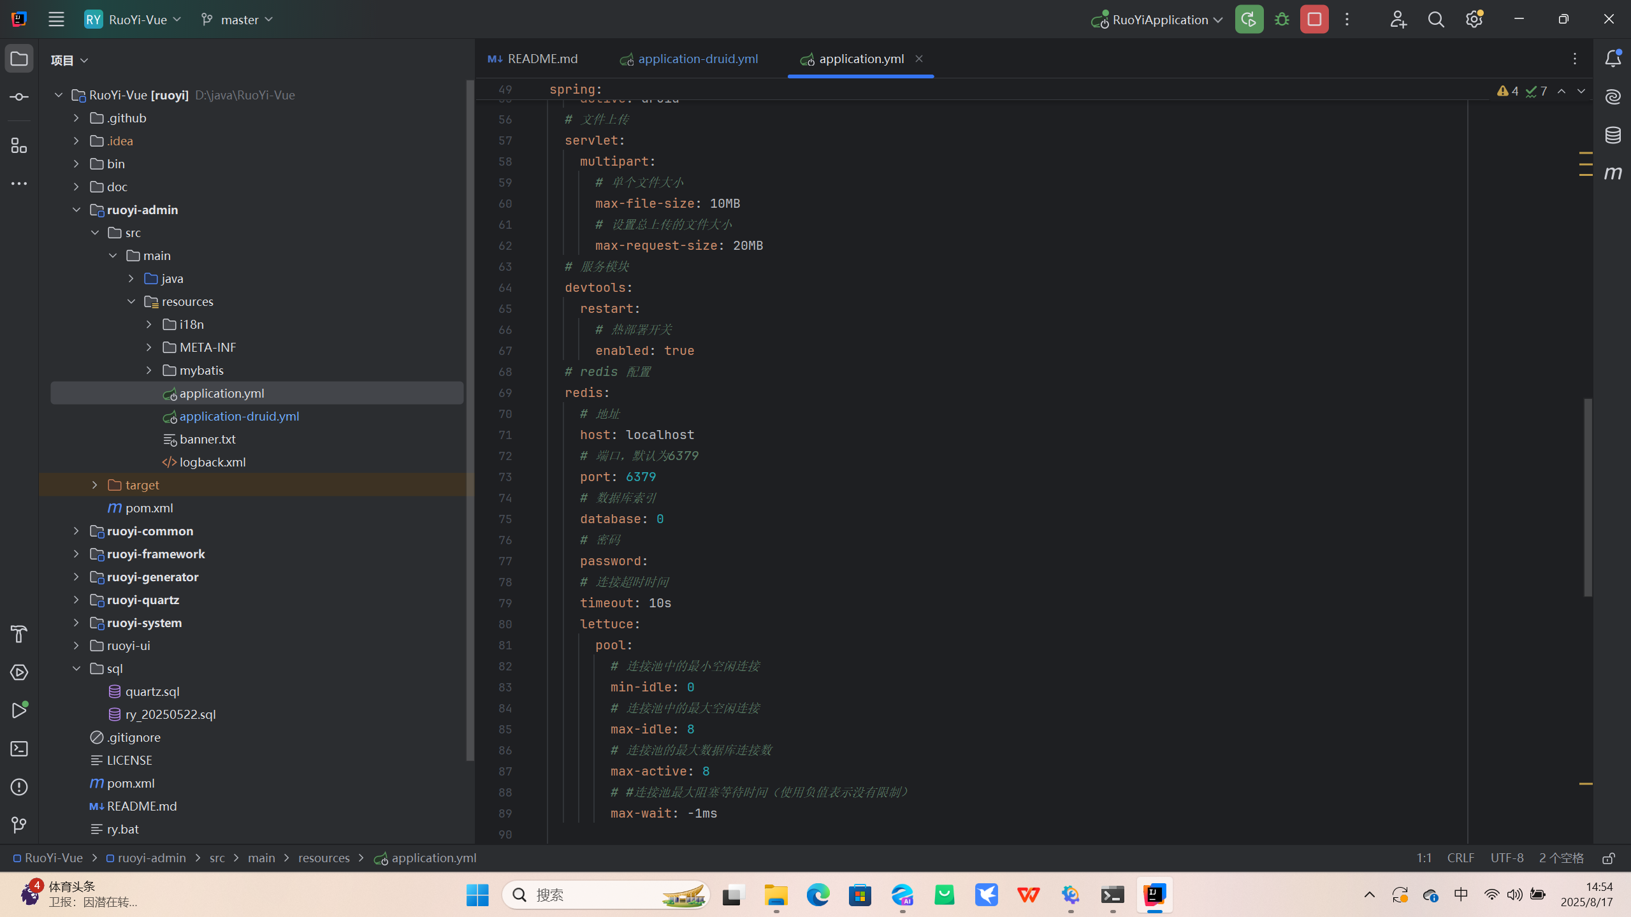Open RuoYiApplication run configuration dropdown
The width and height of the screenshot is (1631, 917).
(1157, 19)
